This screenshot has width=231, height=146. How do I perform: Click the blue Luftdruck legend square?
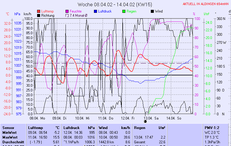click(x=95, y=11)
